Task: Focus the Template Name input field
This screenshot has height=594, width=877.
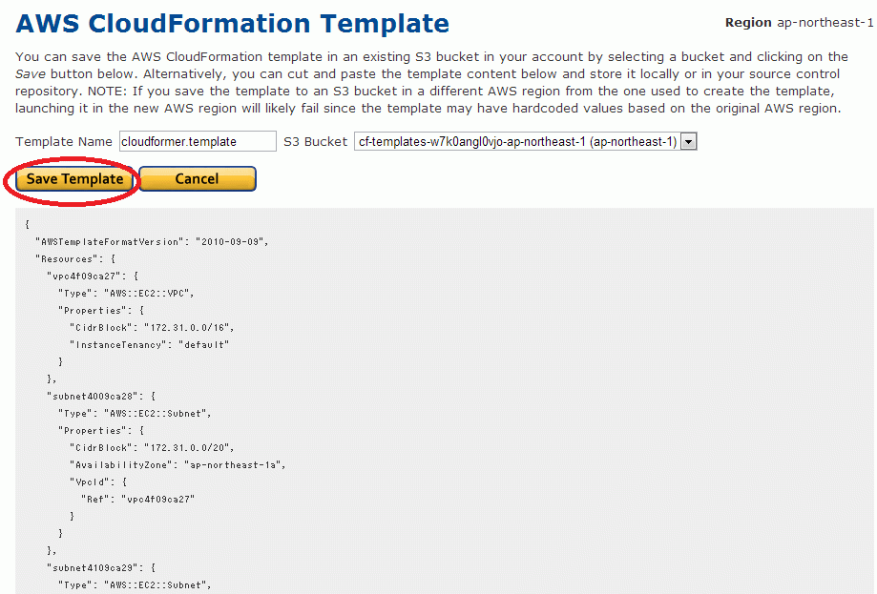Action: (x=198, y=141)
